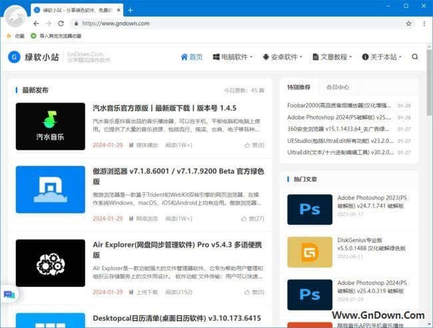
Task: Open the 酷我音乐APP hot article link
Action: point(370,325)
